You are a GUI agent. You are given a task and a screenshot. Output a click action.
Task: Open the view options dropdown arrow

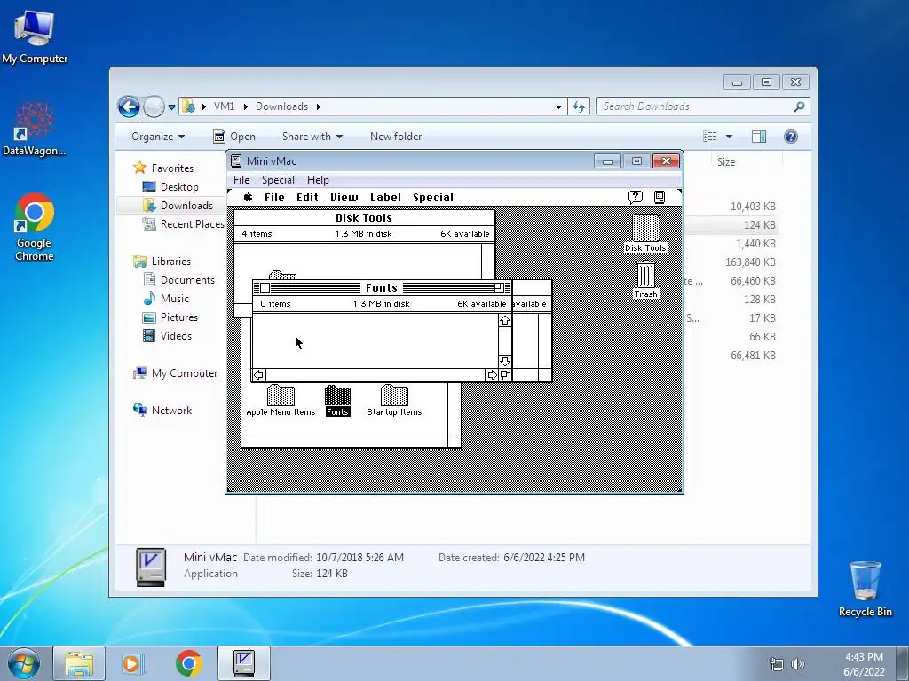coord(730,137)
